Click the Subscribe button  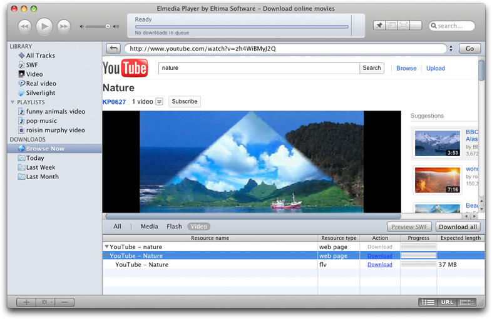tap(185, 101)
